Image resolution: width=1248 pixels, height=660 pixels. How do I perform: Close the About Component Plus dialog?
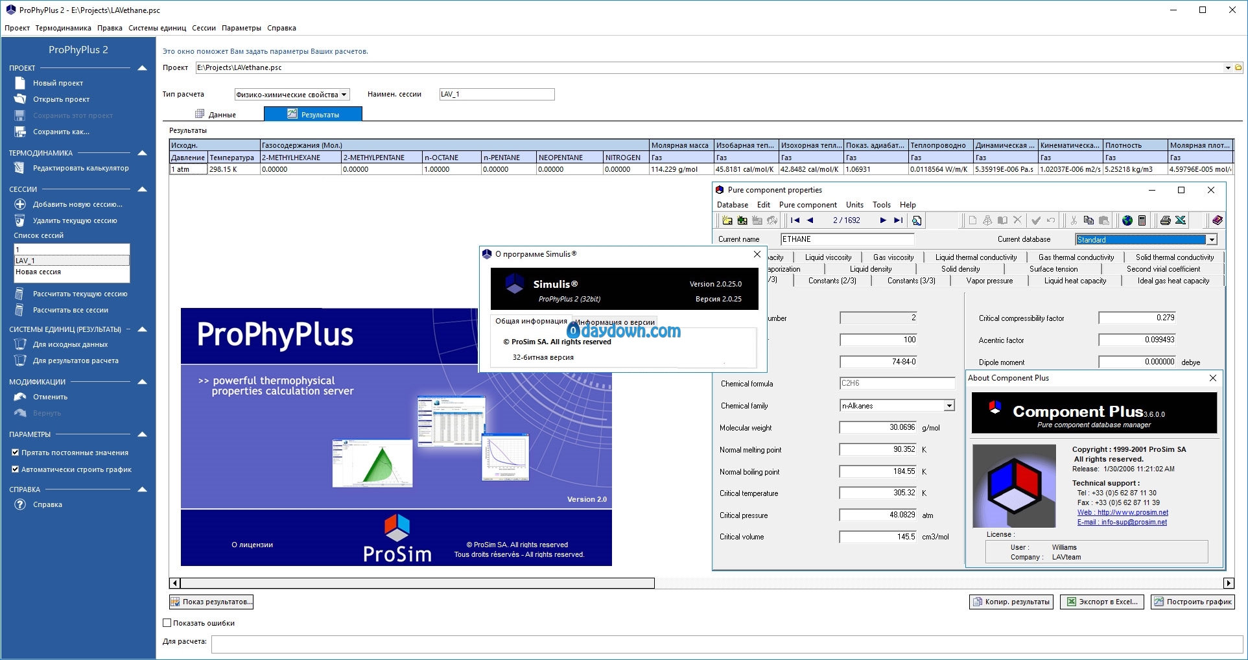(x=1213, y=378)
